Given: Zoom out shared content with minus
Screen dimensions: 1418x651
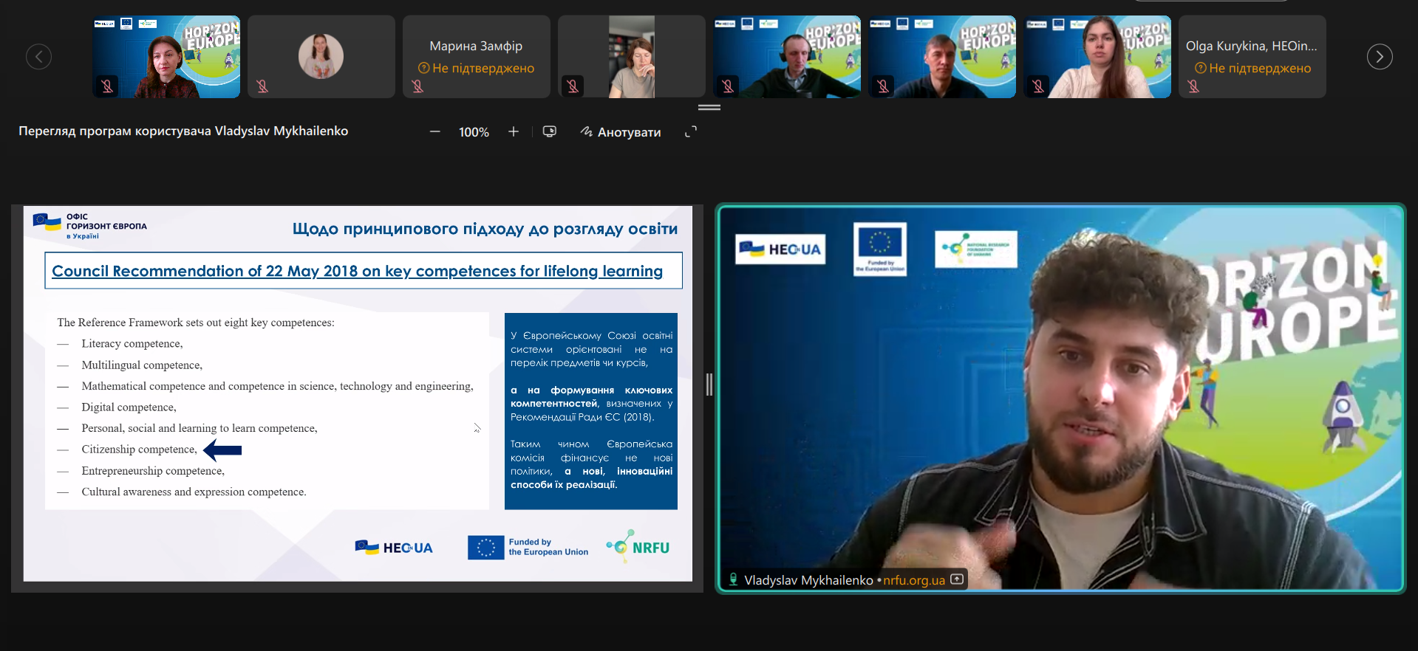Looking at the screenshot, I should pyautogui.click(x=434, y=132).
